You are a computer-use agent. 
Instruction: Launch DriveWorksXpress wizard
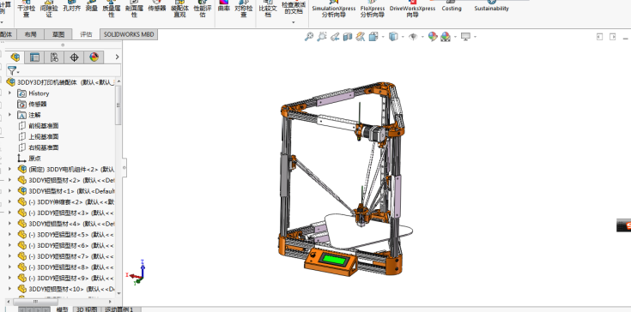point(412,9)
